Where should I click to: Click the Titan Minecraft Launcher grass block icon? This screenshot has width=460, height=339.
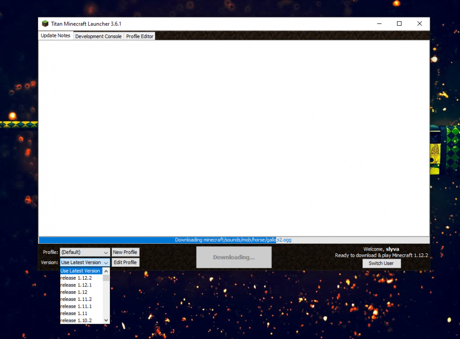point(45,23)
